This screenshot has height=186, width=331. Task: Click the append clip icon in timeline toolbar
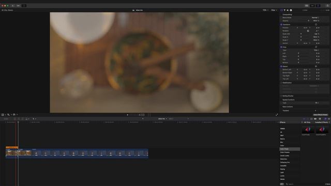(x=23, y=119)
